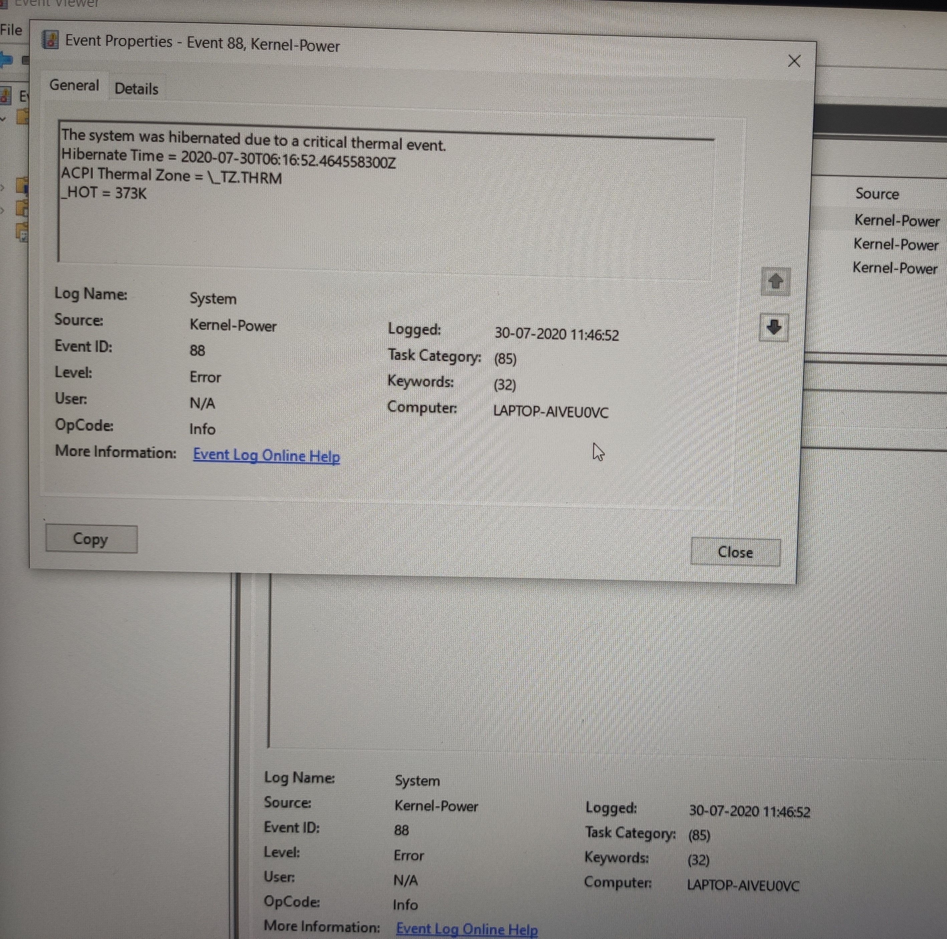Viewport: 947px width, 939px height.
Task: Open Event Log Online Help in preview pane
Action: click(x=467, y=929)
